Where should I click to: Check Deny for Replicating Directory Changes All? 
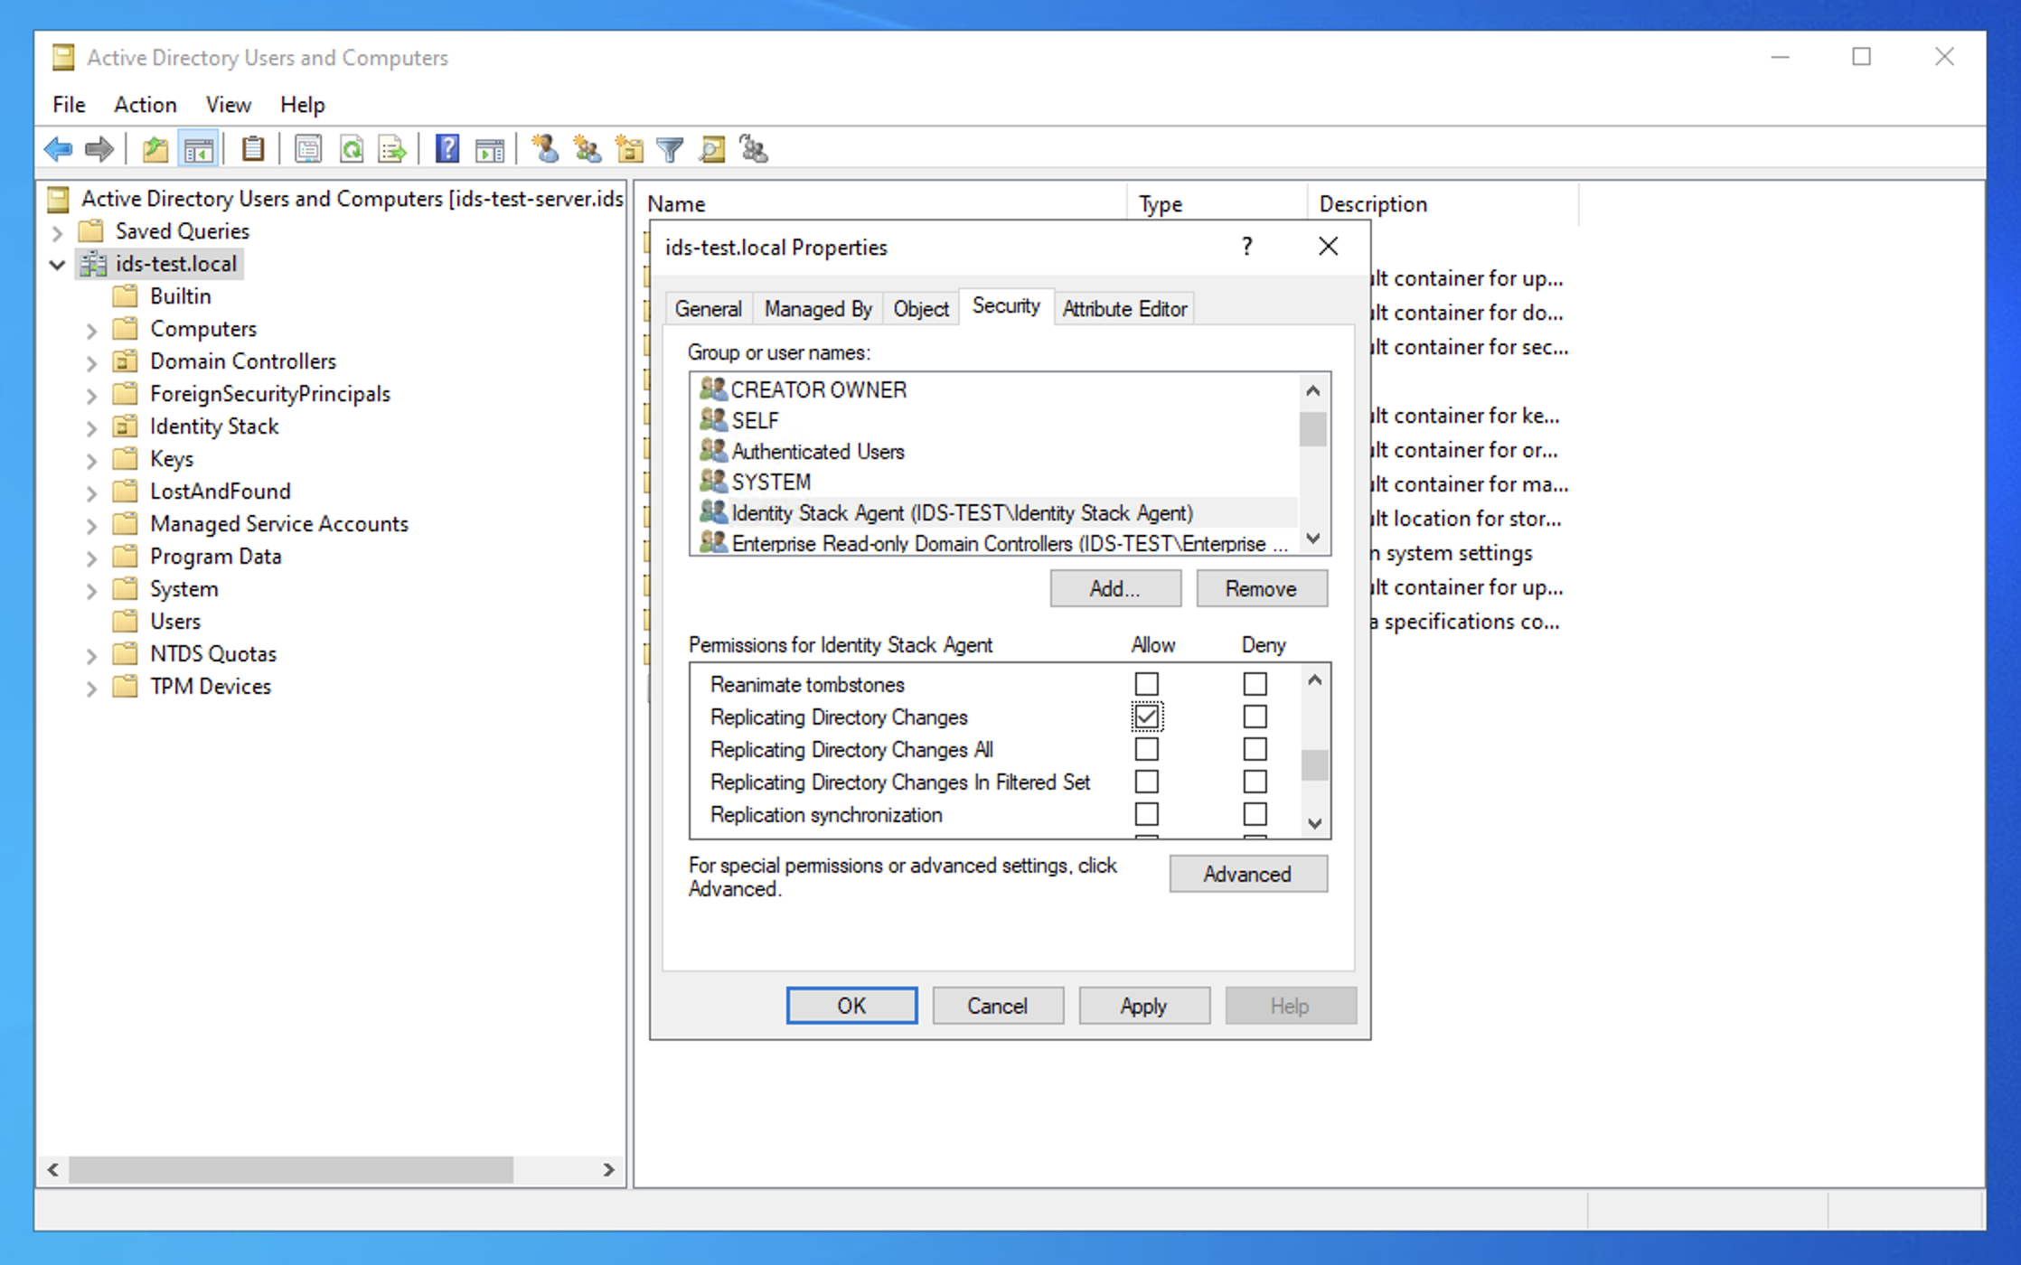1255,749
